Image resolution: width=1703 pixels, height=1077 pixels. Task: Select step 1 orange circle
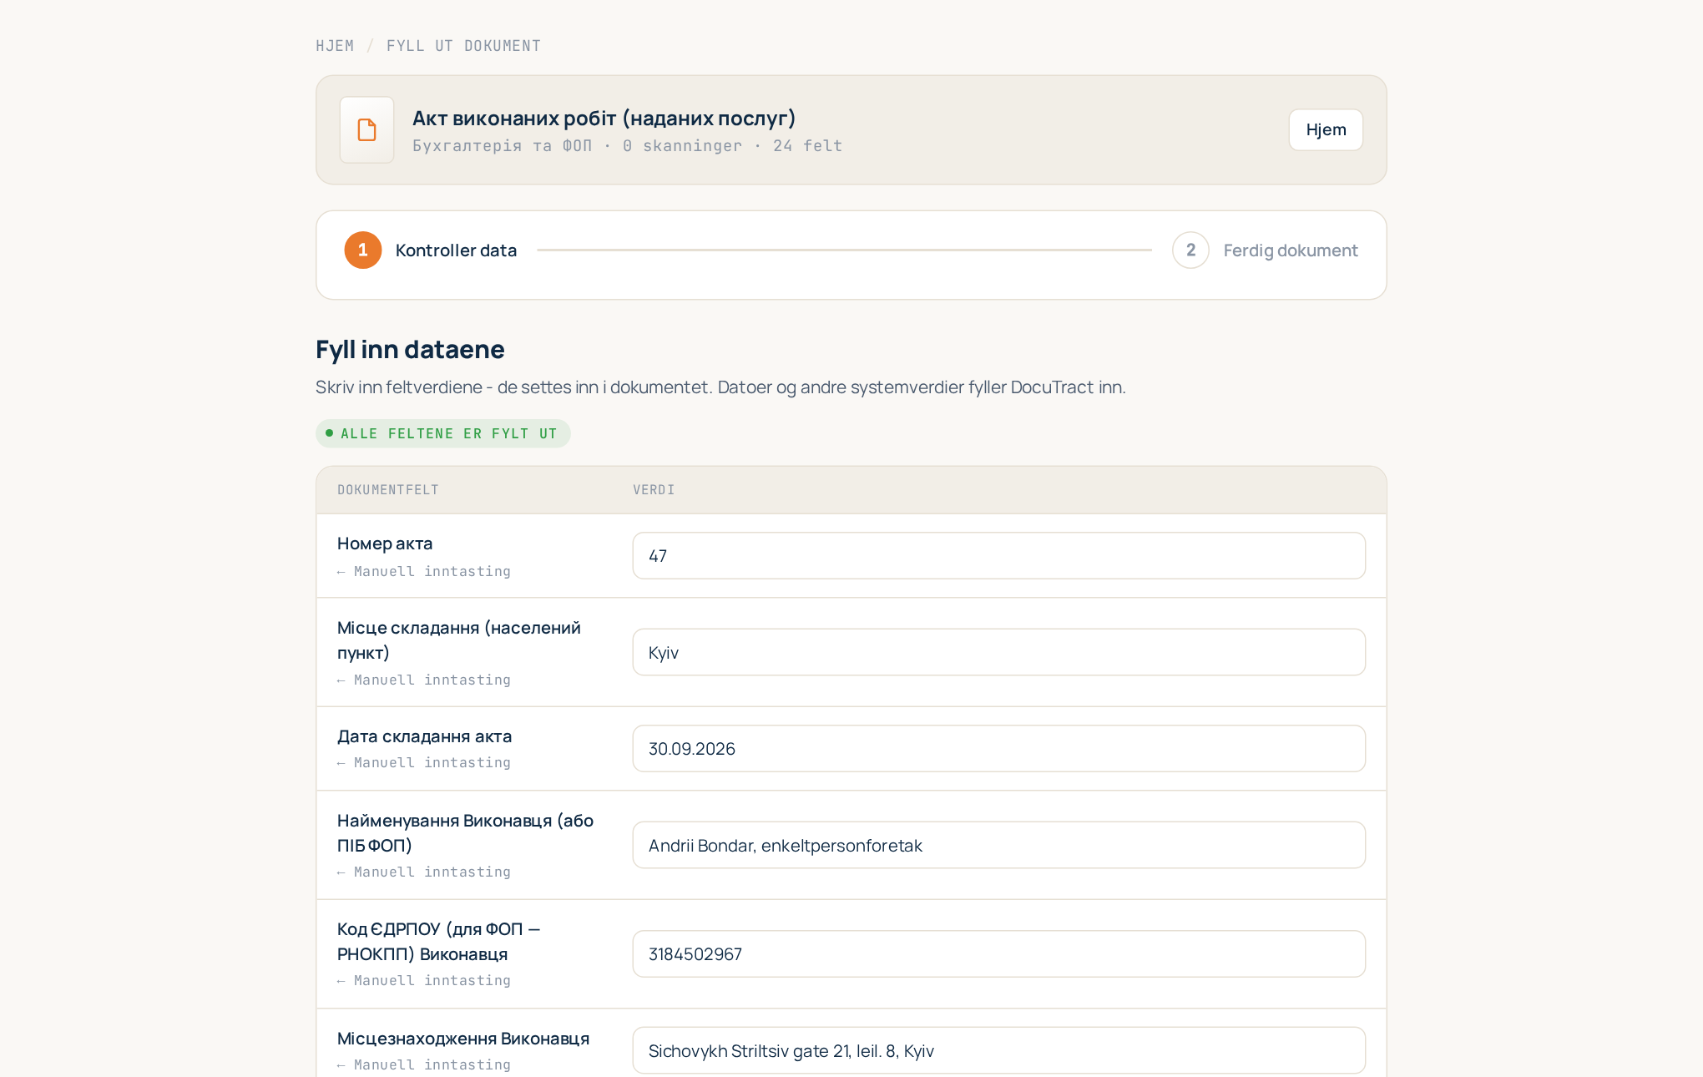click(363, 250)
